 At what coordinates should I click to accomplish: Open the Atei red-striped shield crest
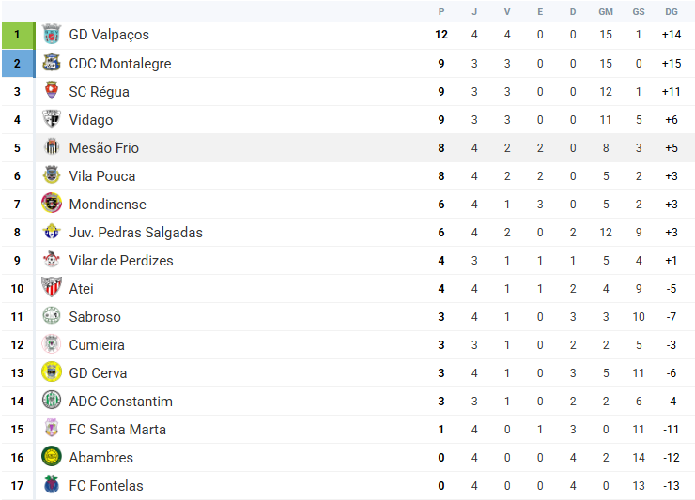(x=52, y=287)
